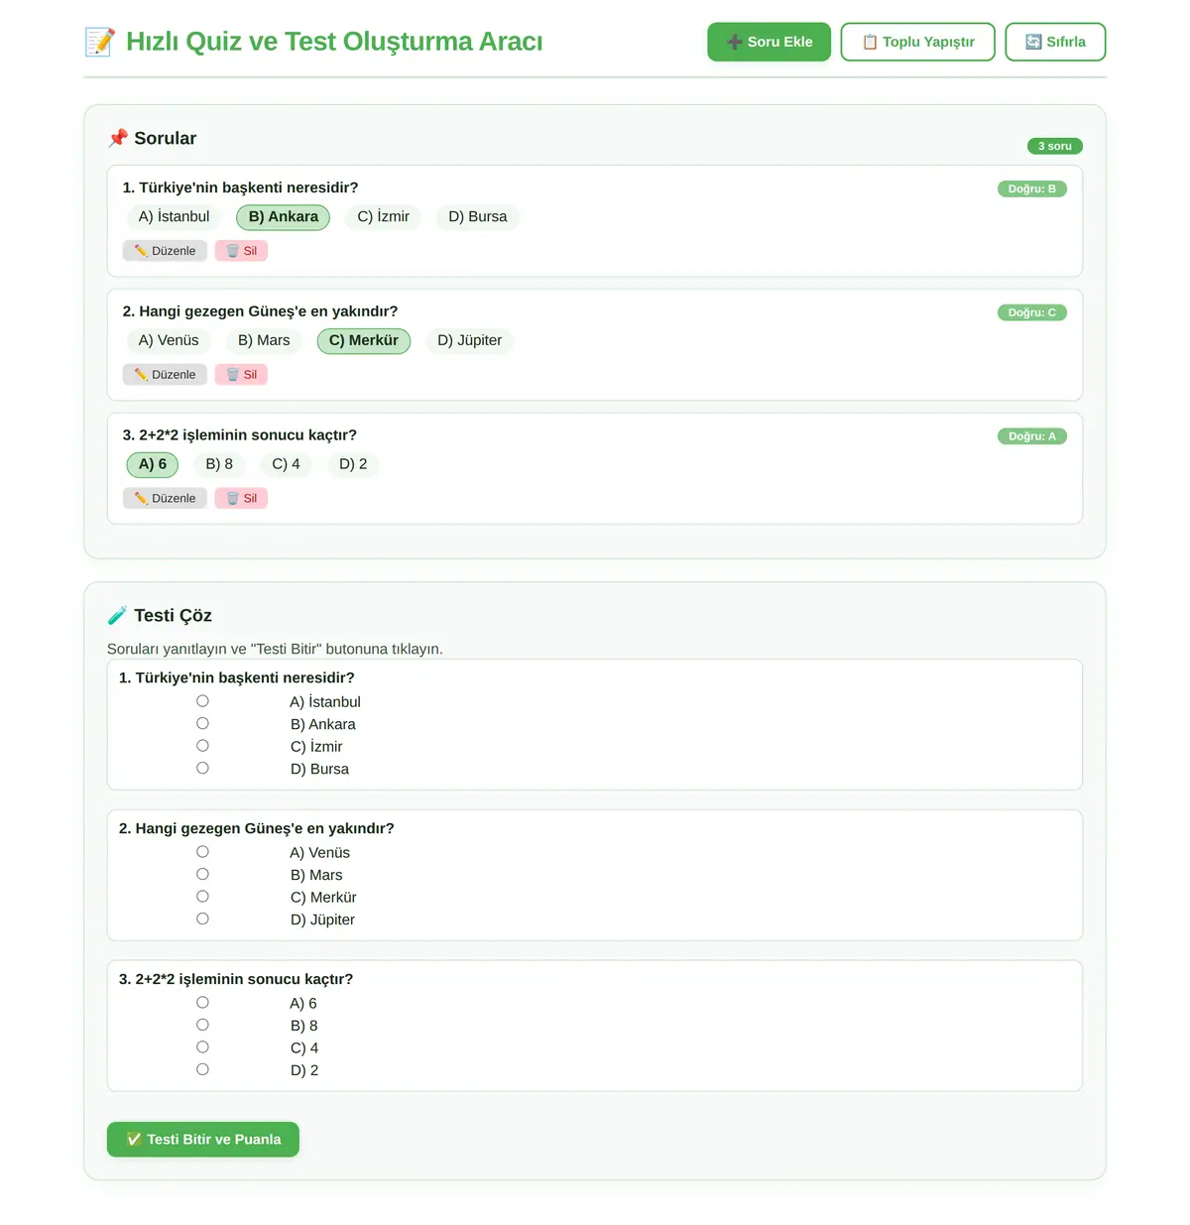Click the B) Mars answer chip
The width and height of the screenshot is (1190, 1225).
tap(264, 341)
